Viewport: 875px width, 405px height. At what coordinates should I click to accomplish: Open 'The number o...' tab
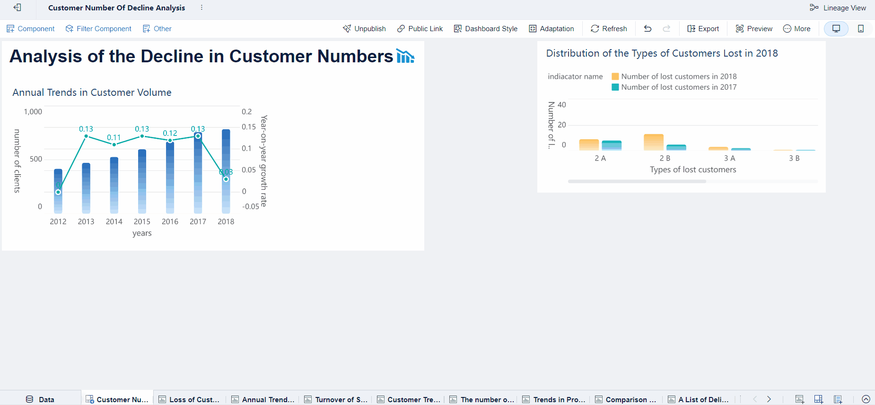click(481, 399)
